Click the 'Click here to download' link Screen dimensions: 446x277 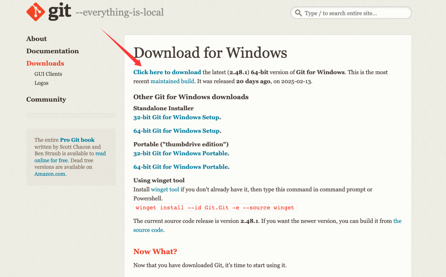[167, 72]
